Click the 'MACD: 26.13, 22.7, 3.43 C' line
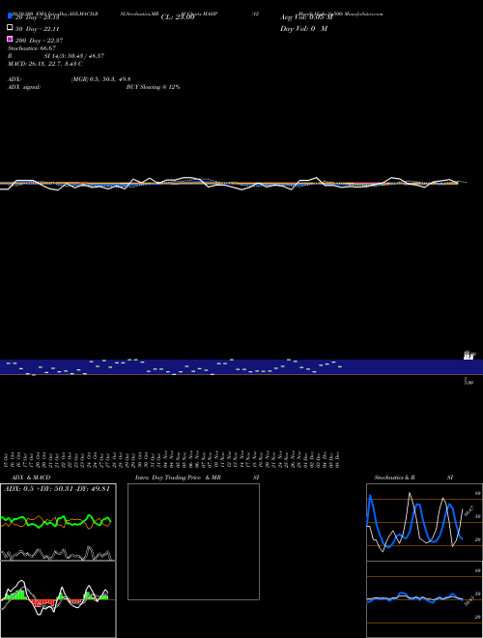Viewport: 483px width, 638px height. (45, 64)
